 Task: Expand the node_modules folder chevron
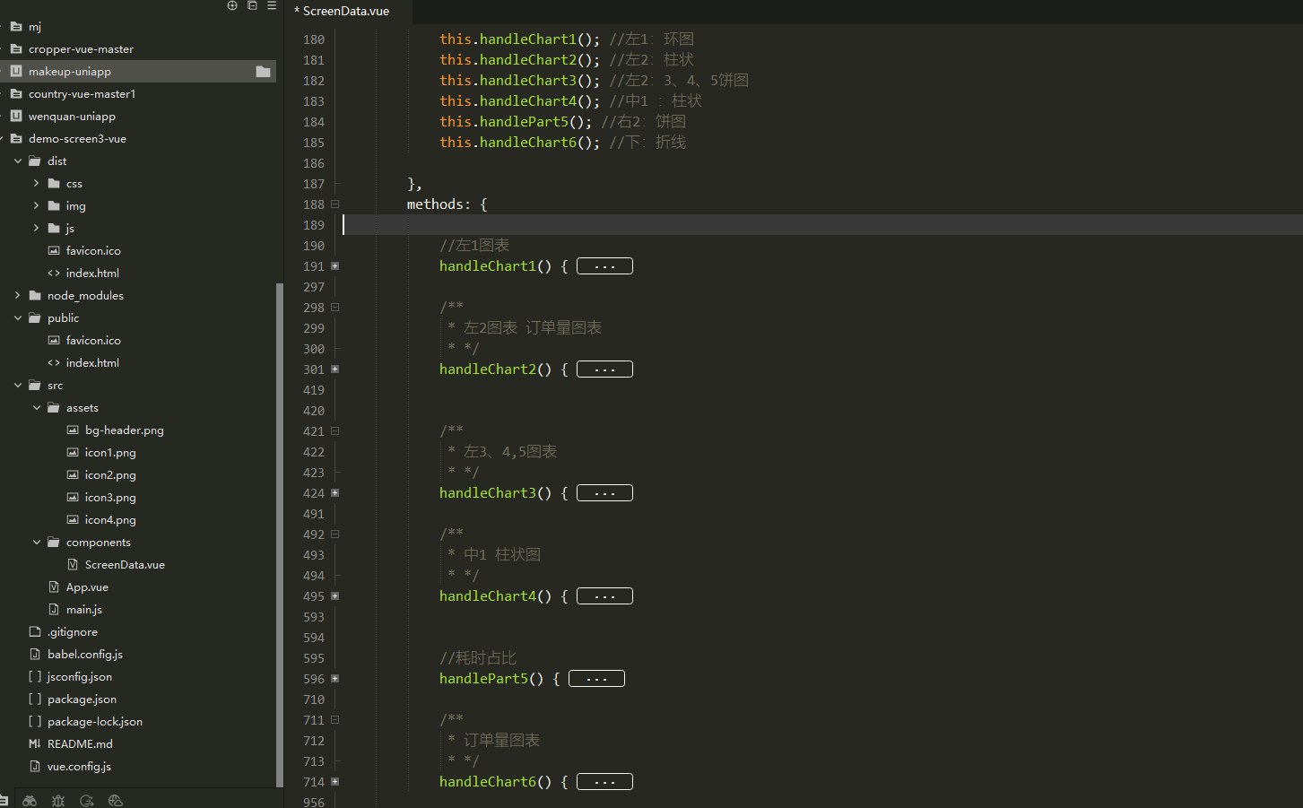point(17,295)
